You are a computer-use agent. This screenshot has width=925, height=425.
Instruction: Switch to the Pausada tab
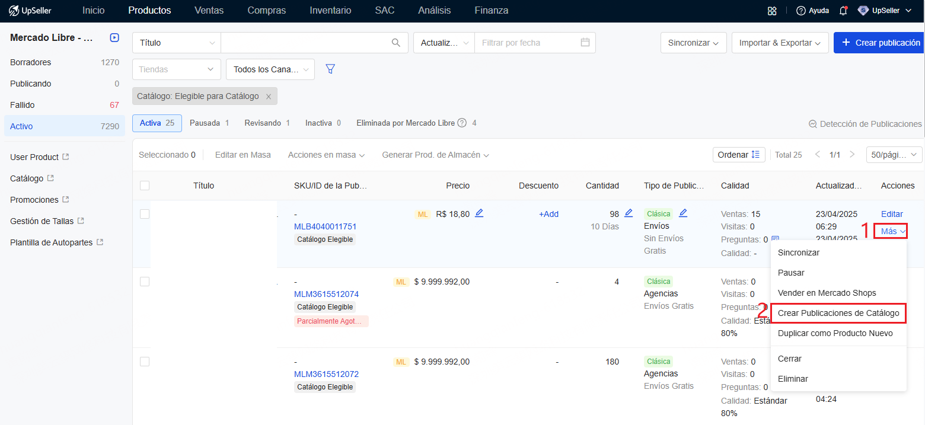coord(209,123)
